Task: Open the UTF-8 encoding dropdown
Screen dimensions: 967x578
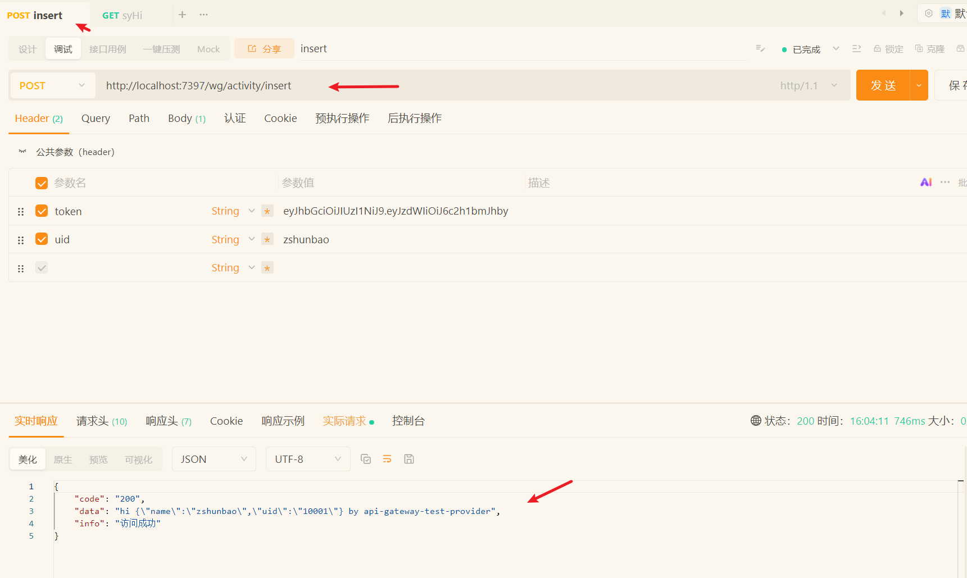Action: [307, 459]
